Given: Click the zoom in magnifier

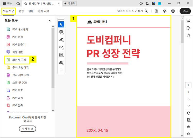Looking at the screenshot, I should [188, 127].
